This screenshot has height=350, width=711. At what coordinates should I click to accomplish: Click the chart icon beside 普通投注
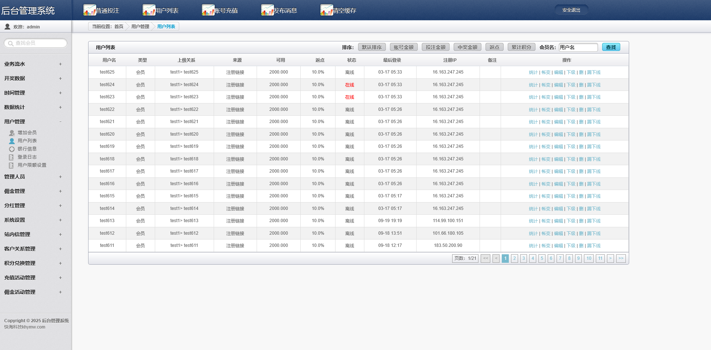pyautogui.click(x=89, y=10)
